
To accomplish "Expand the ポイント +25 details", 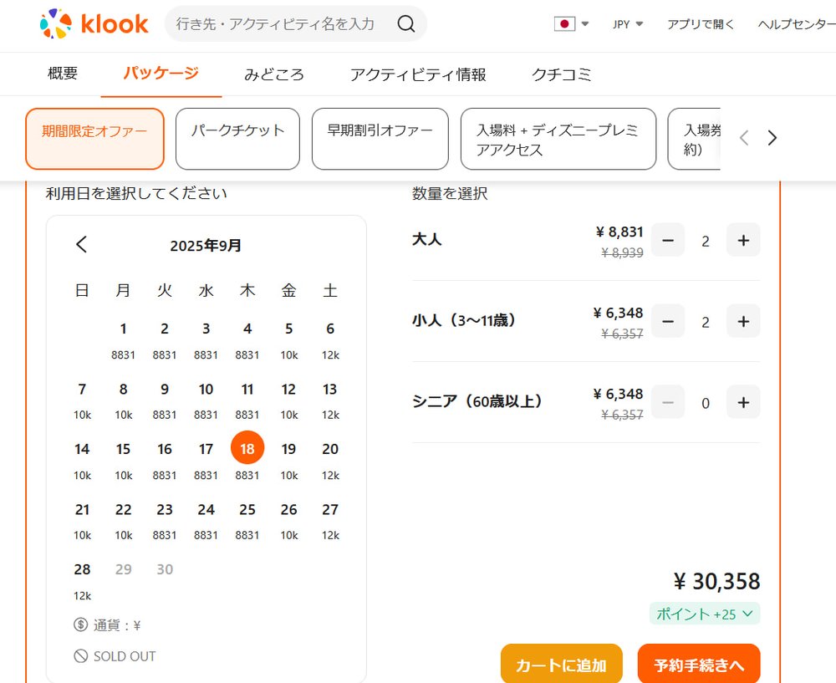I will 704,614.
